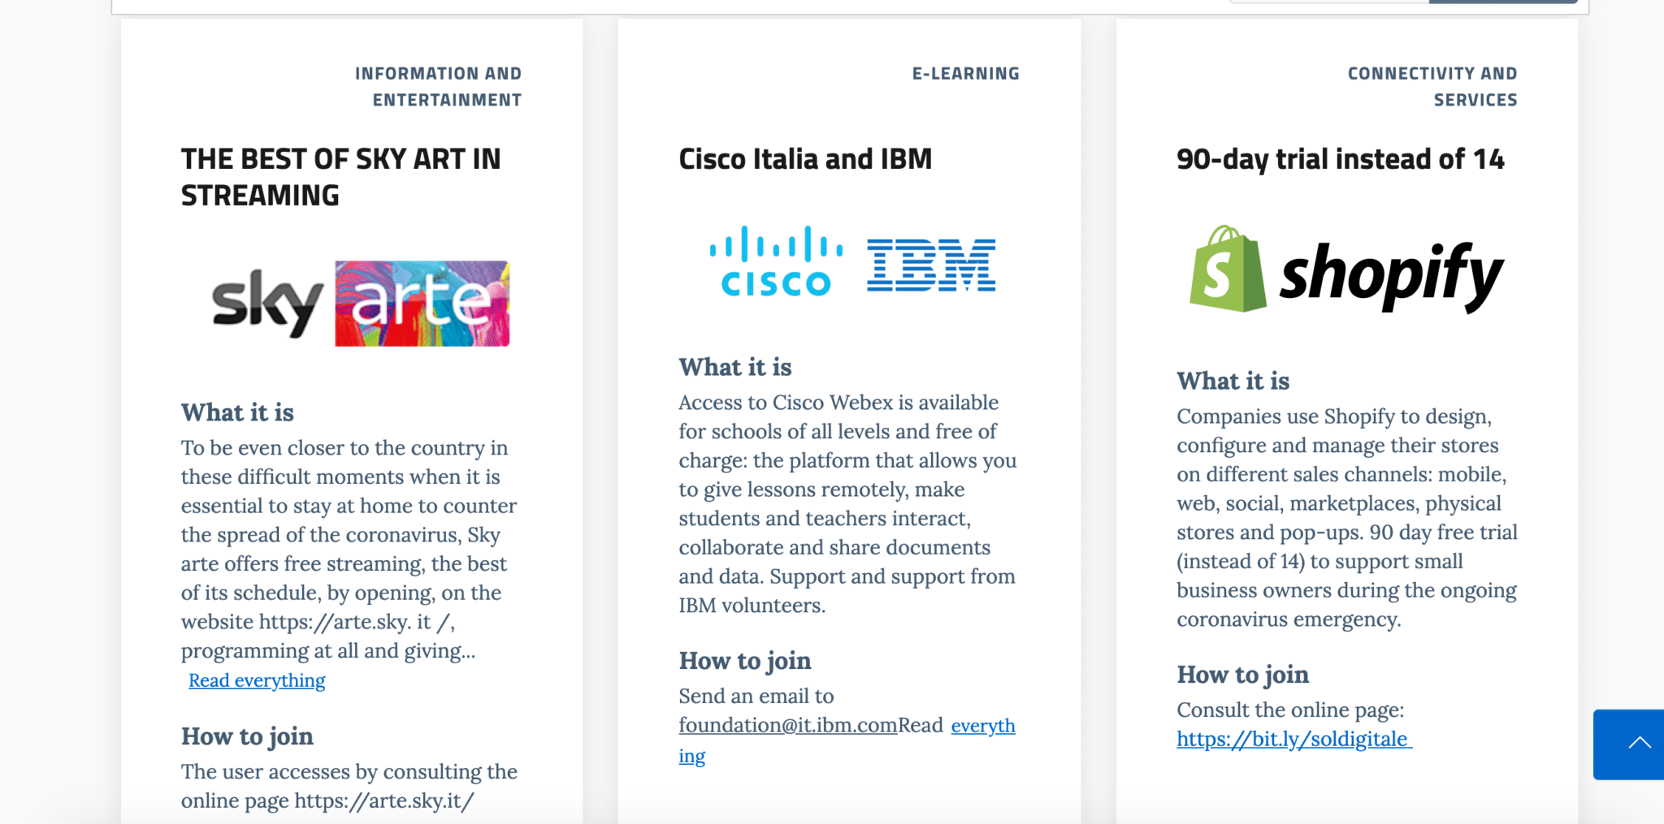Click 'The Best of Sky Art in Streaming' heading
This screenshot has height=824, width=1664.
tap(341, 177)
